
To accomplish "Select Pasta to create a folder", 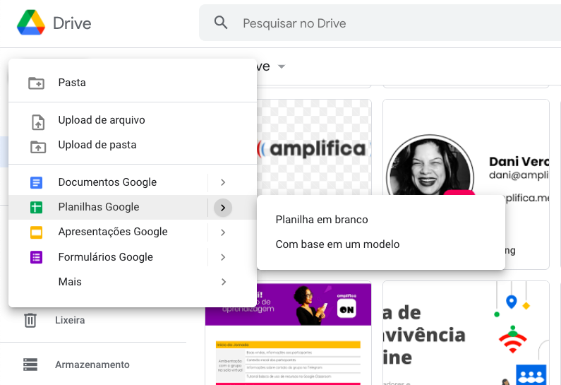I will coord(133,83).
